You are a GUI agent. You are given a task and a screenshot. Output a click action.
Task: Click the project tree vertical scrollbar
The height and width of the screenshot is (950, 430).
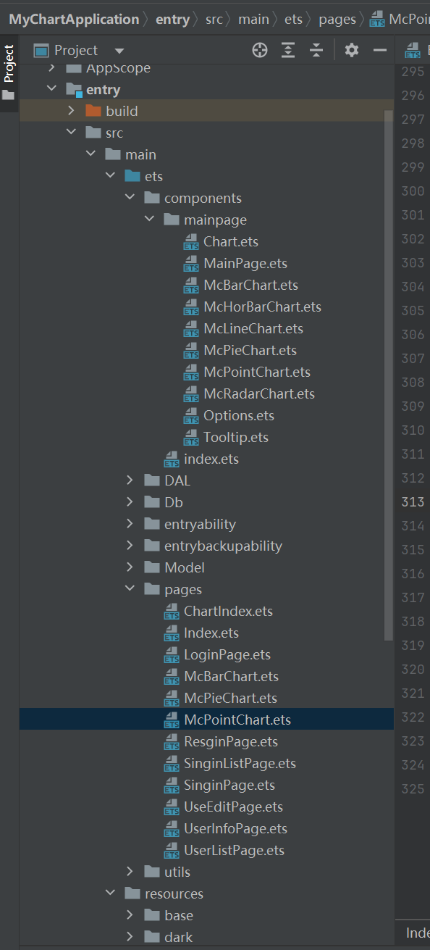click(389, 374)
